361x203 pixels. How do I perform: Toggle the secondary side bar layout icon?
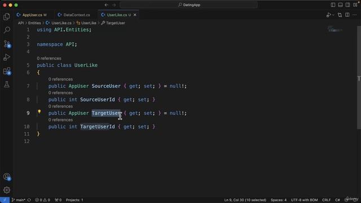(x=347, y=5)
